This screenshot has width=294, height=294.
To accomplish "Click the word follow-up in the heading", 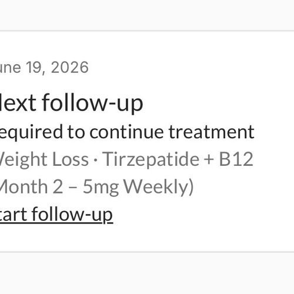I will 92,103.
